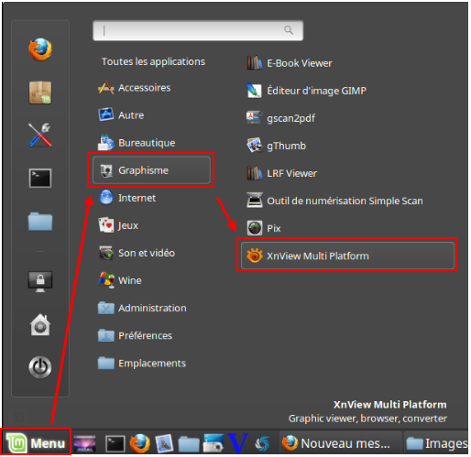Click the Mint Menu button in the panel

(36, 442)
